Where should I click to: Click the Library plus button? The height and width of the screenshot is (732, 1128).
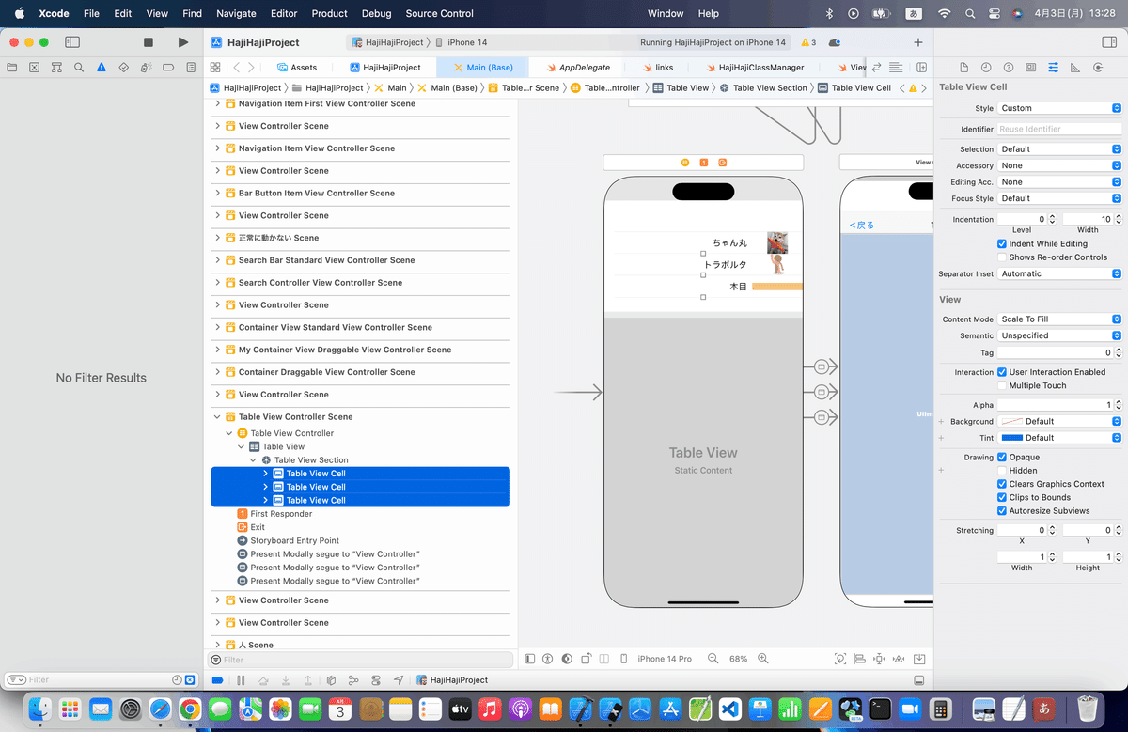[x=918, y=42]
